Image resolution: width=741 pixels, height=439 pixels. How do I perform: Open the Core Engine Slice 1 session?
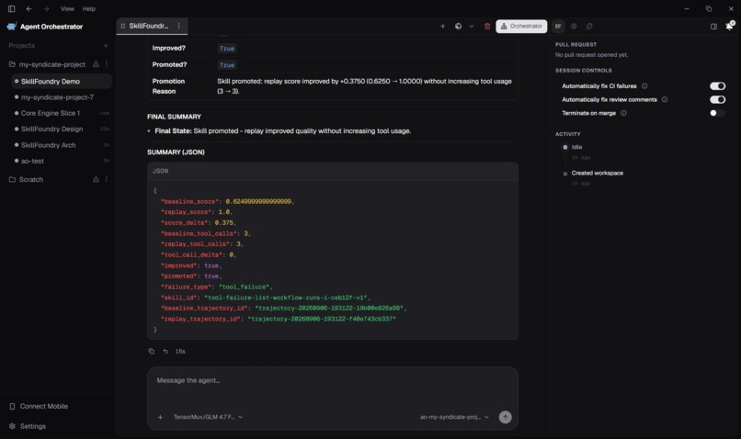click(62, 113)
